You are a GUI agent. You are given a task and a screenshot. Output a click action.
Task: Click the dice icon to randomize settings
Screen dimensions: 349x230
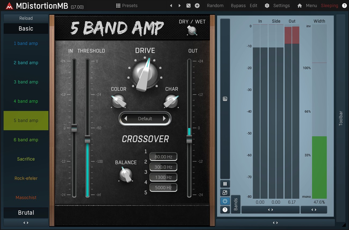coord(188,5)
